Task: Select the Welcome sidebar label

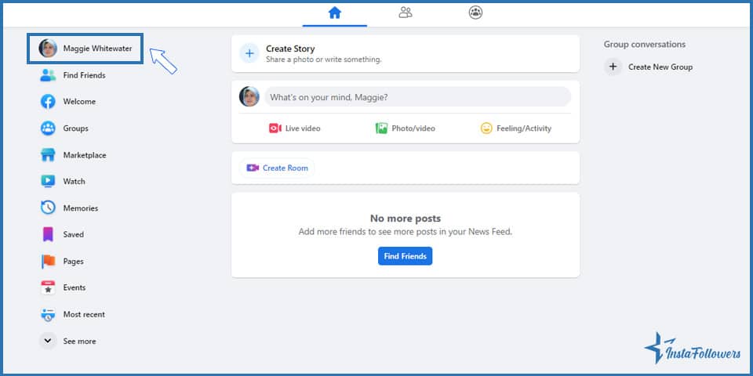Action: [79, 102]
